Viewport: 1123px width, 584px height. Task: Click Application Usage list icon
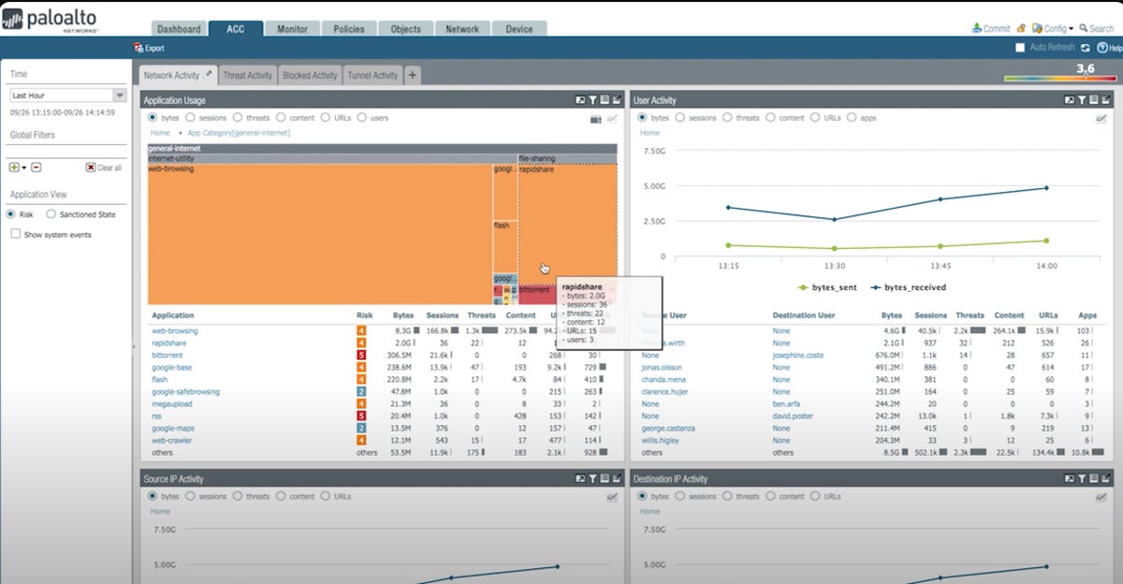(605, 100)
